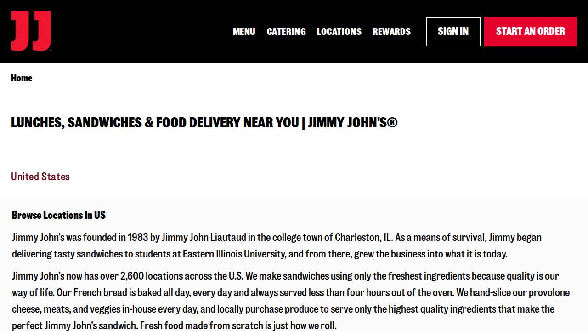Screen dimensions: 588x331
Task: Open Jimmy John's REWARDS program
Action: pyautogui.click(x=391, y=32)
